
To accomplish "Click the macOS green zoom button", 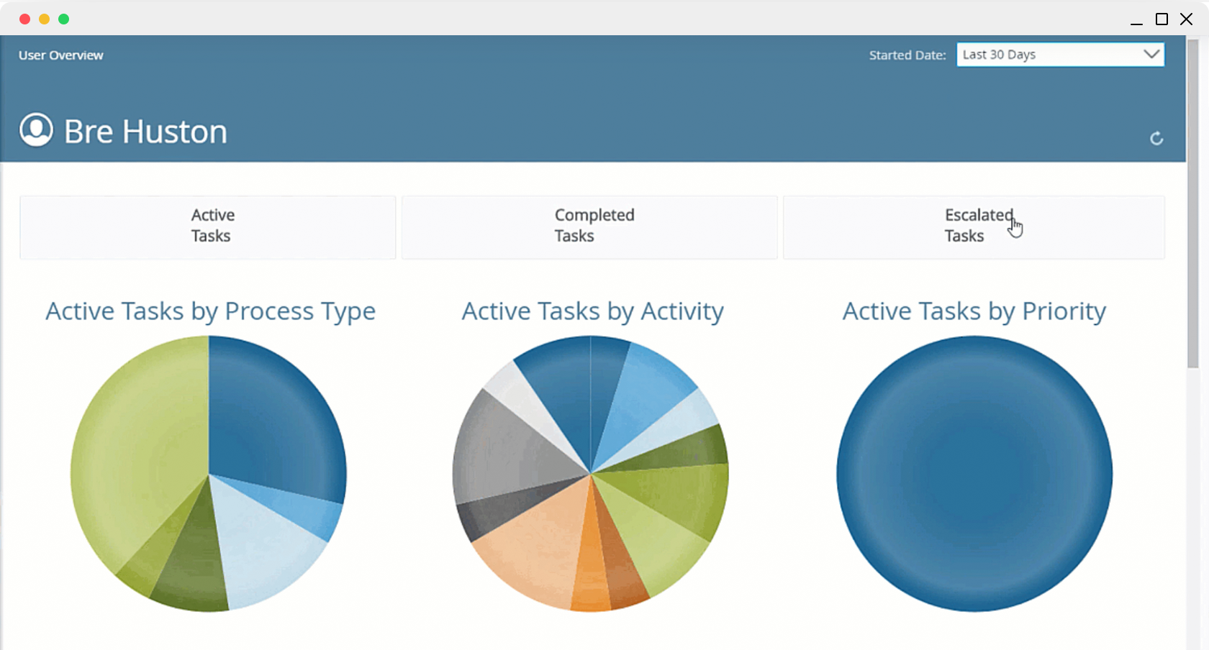I will 63,19.
